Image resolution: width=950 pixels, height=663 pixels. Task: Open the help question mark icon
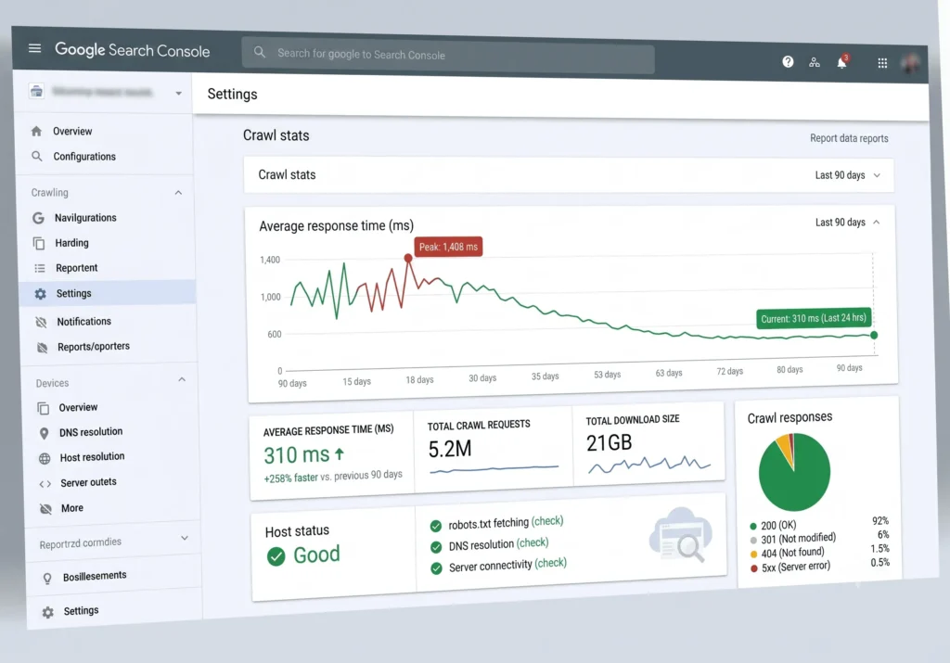788,61
